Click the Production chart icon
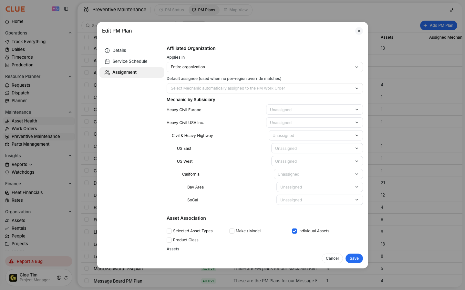This screenshot has width=465, height=290. (x=7, y=65)
